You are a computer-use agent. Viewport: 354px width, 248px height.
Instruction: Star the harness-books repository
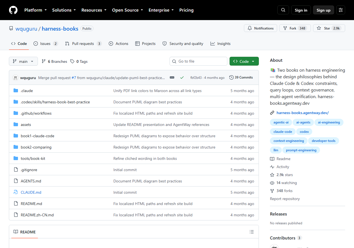point(329,28)
